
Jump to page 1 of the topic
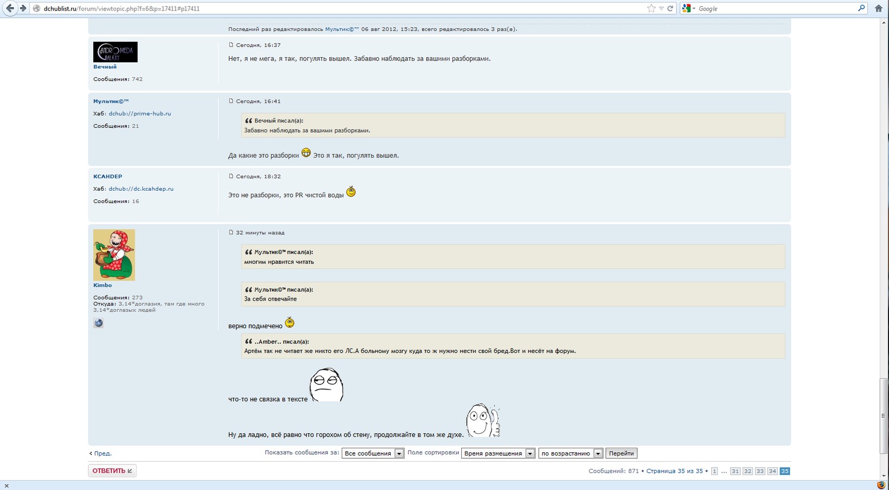(715, 471)
